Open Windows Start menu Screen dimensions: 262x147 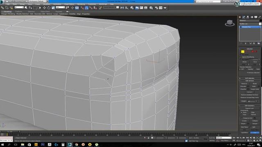pos(2,145)
